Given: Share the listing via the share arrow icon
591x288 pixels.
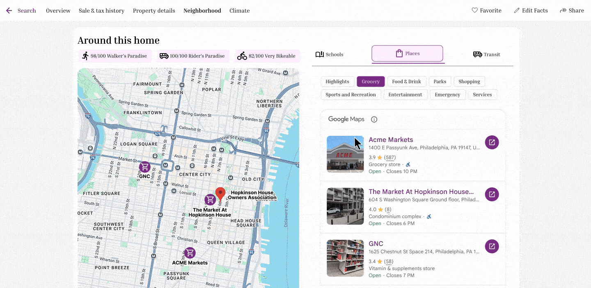Looking at the screenshot, I should click(562, 10).
